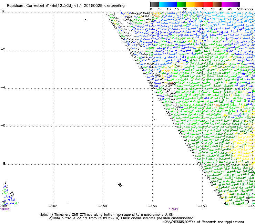The width and height of the screenshot is (255, 224).
Task: Click the longitude label '-159'
Action: coord(103,206)
